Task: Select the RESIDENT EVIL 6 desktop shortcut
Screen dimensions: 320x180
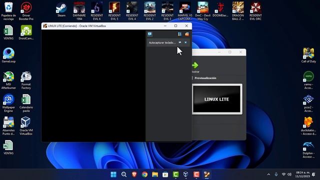Action: point(96,11)
